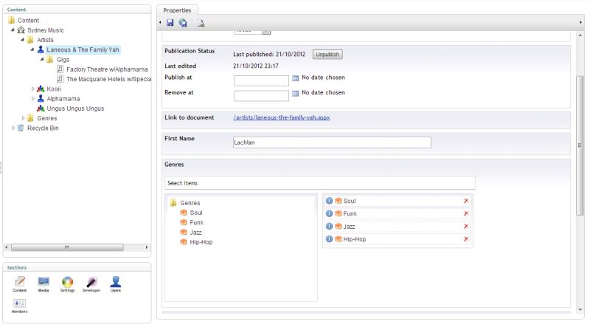Collapse Laneous & The Family Yah node
The height and width of the screenshot is (327, 590).
[x=32, y=49]
